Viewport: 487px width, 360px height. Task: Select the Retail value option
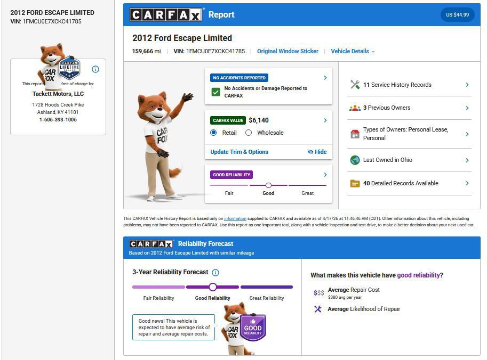click(x=213, y=133)
